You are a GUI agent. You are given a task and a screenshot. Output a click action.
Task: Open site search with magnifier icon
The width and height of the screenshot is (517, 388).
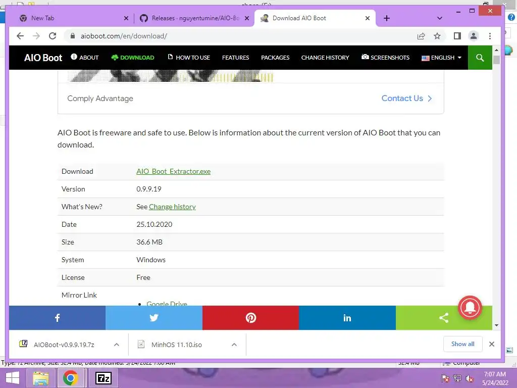[x=480, y=58]
